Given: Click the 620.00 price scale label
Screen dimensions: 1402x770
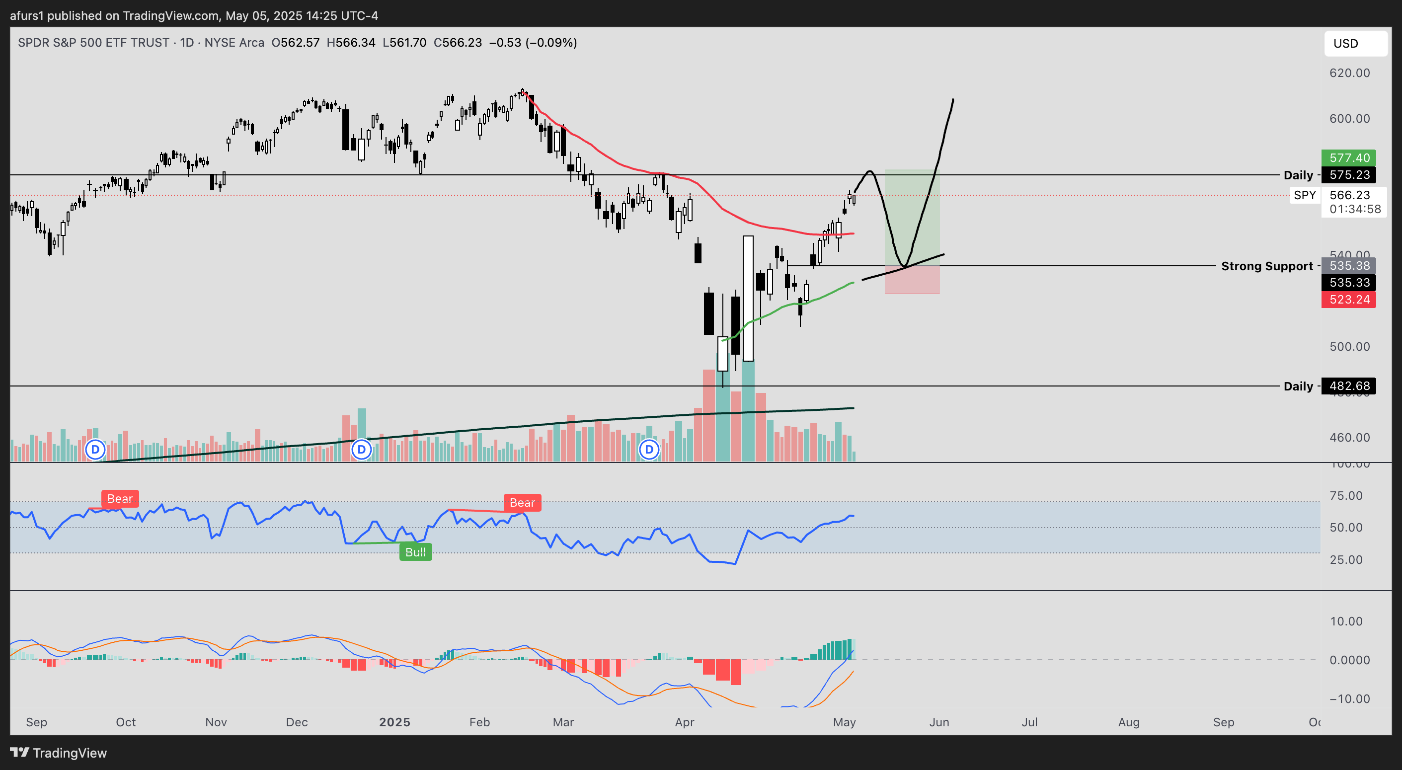Looking at the screenshot, I should [1349, 73].
